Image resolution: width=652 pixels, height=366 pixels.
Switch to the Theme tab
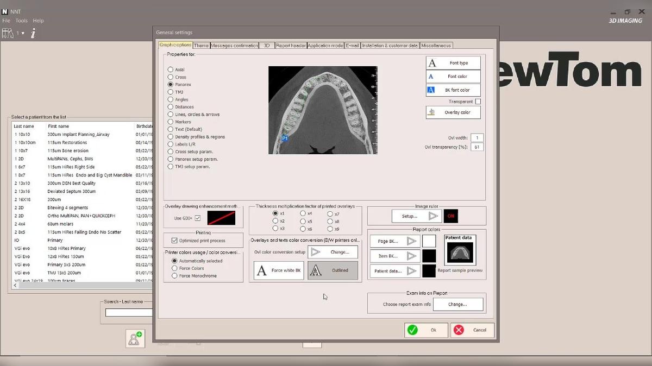pyautogui.click(x=201, y=46)
